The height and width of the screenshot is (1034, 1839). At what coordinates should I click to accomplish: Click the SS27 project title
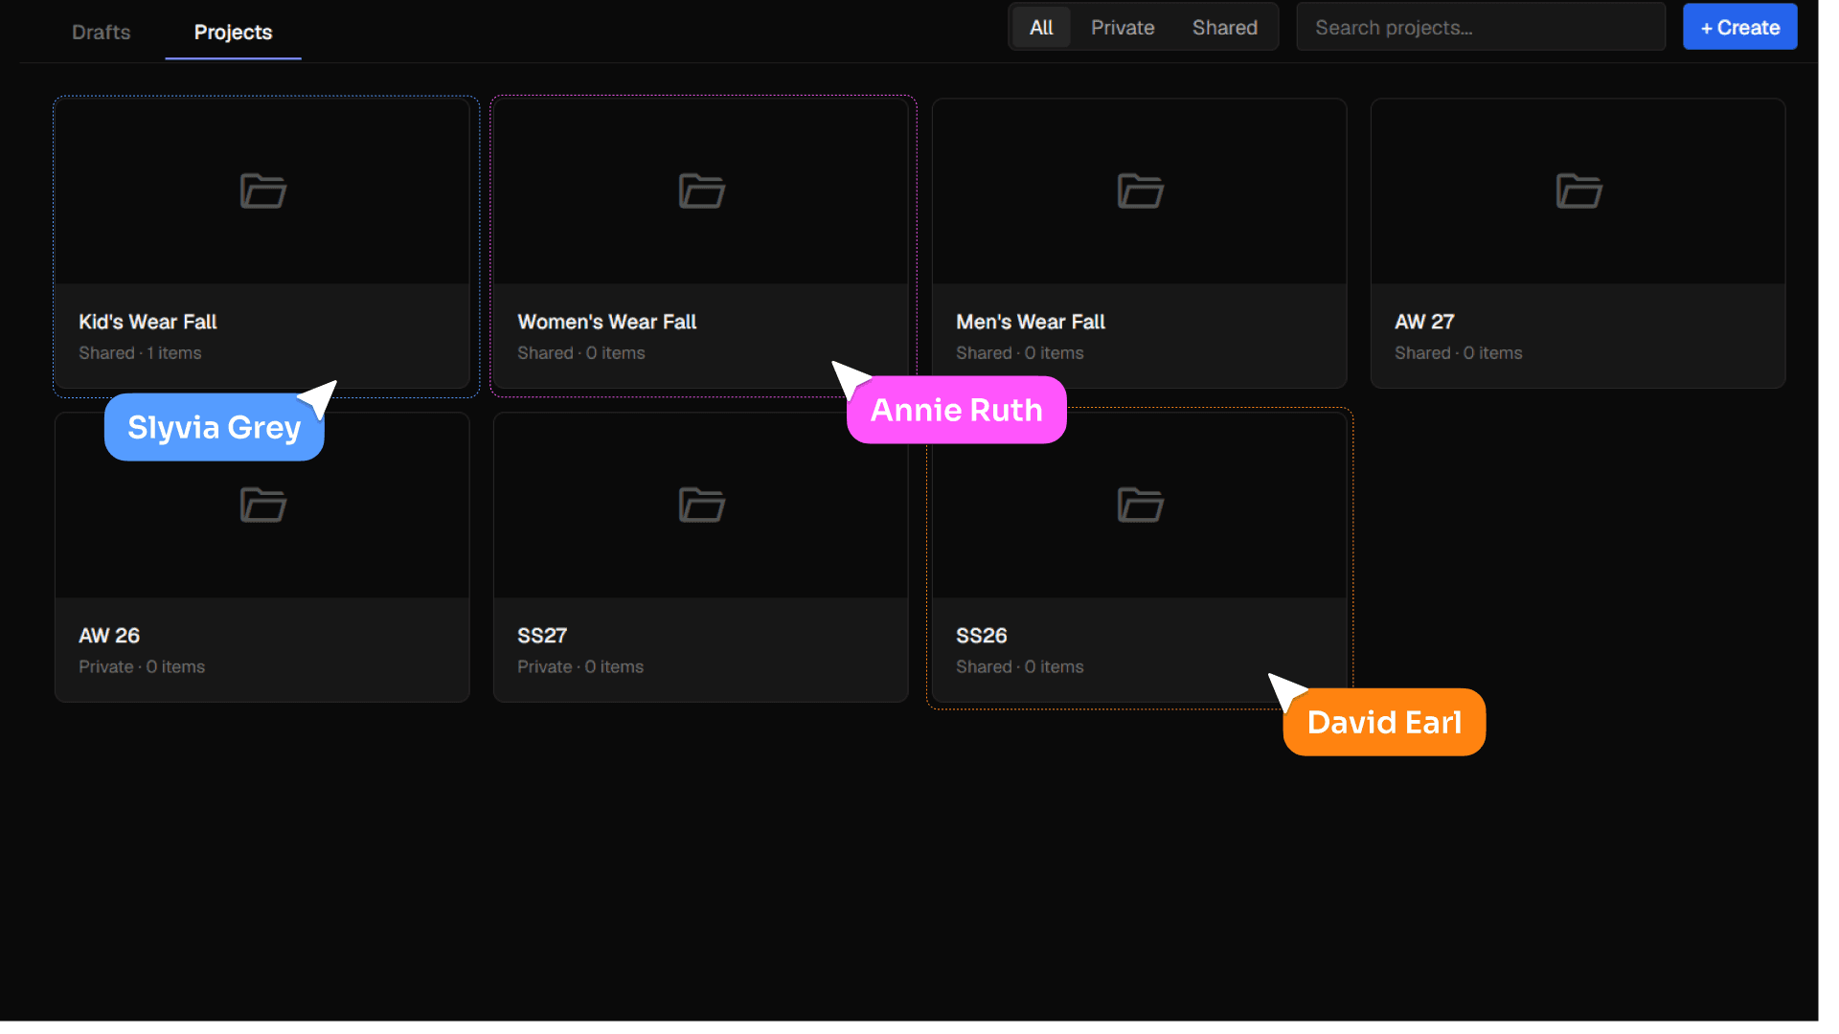[542, 636]
